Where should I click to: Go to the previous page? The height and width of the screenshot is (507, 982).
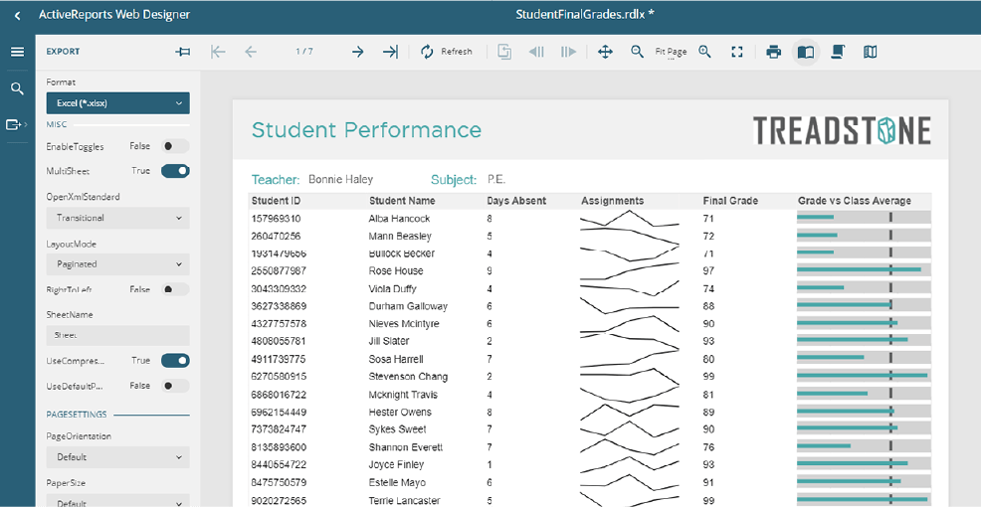[251, 52]
